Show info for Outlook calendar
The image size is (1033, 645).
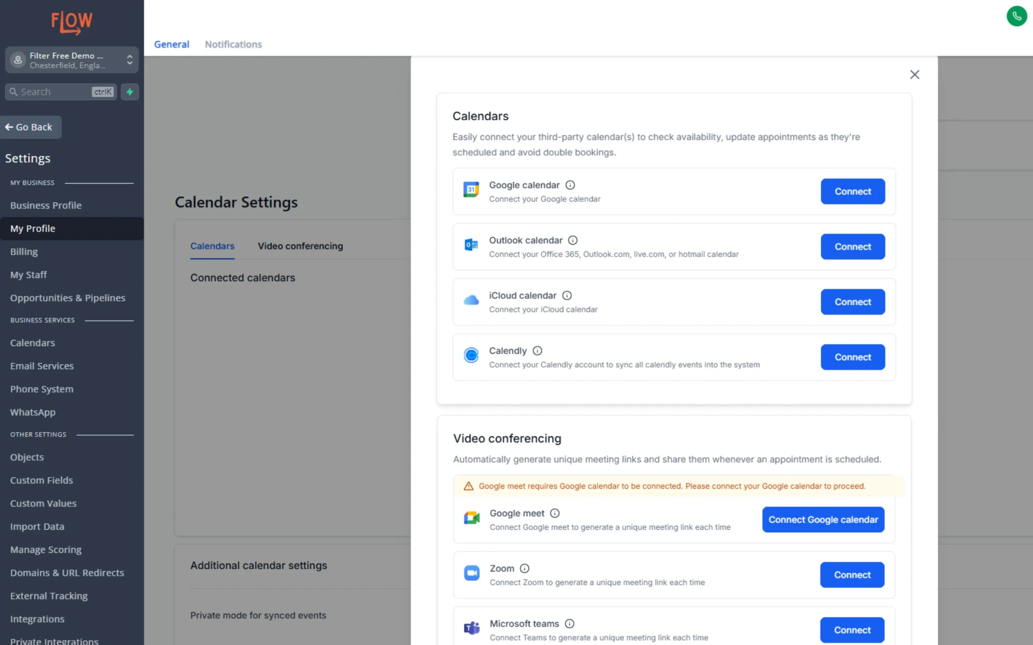[x=573, y=240]
